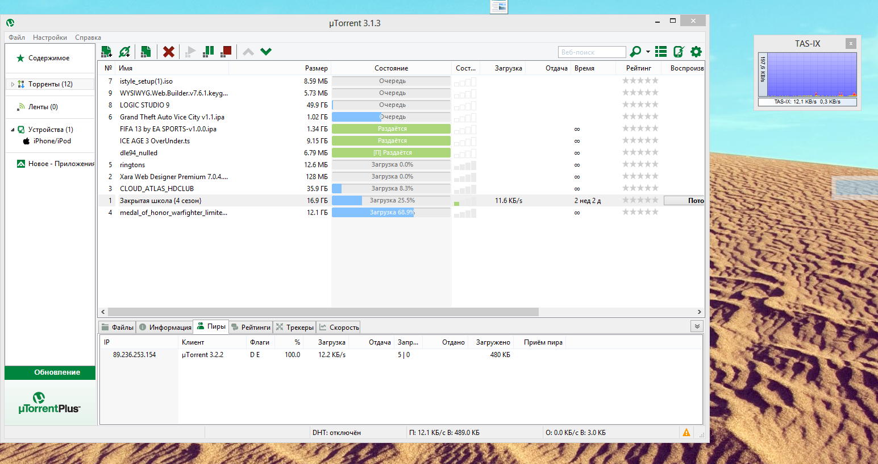This screenshot has height=464, width=878.
Task: Toggle the category list view icon in toolbar
Action: tap(660, 52)
